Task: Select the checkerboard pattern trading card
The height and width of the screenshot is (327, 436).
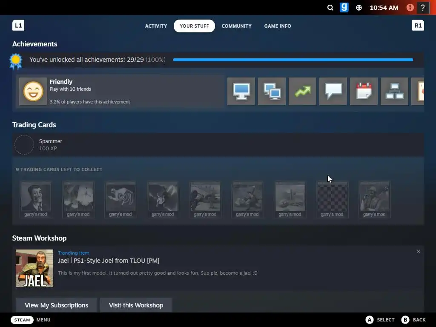Action: [x=332, y=200]
